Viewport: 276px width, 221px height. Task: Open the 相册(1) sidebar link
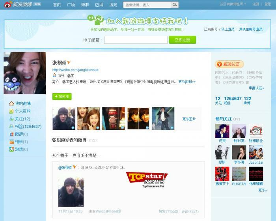(21, 142)
